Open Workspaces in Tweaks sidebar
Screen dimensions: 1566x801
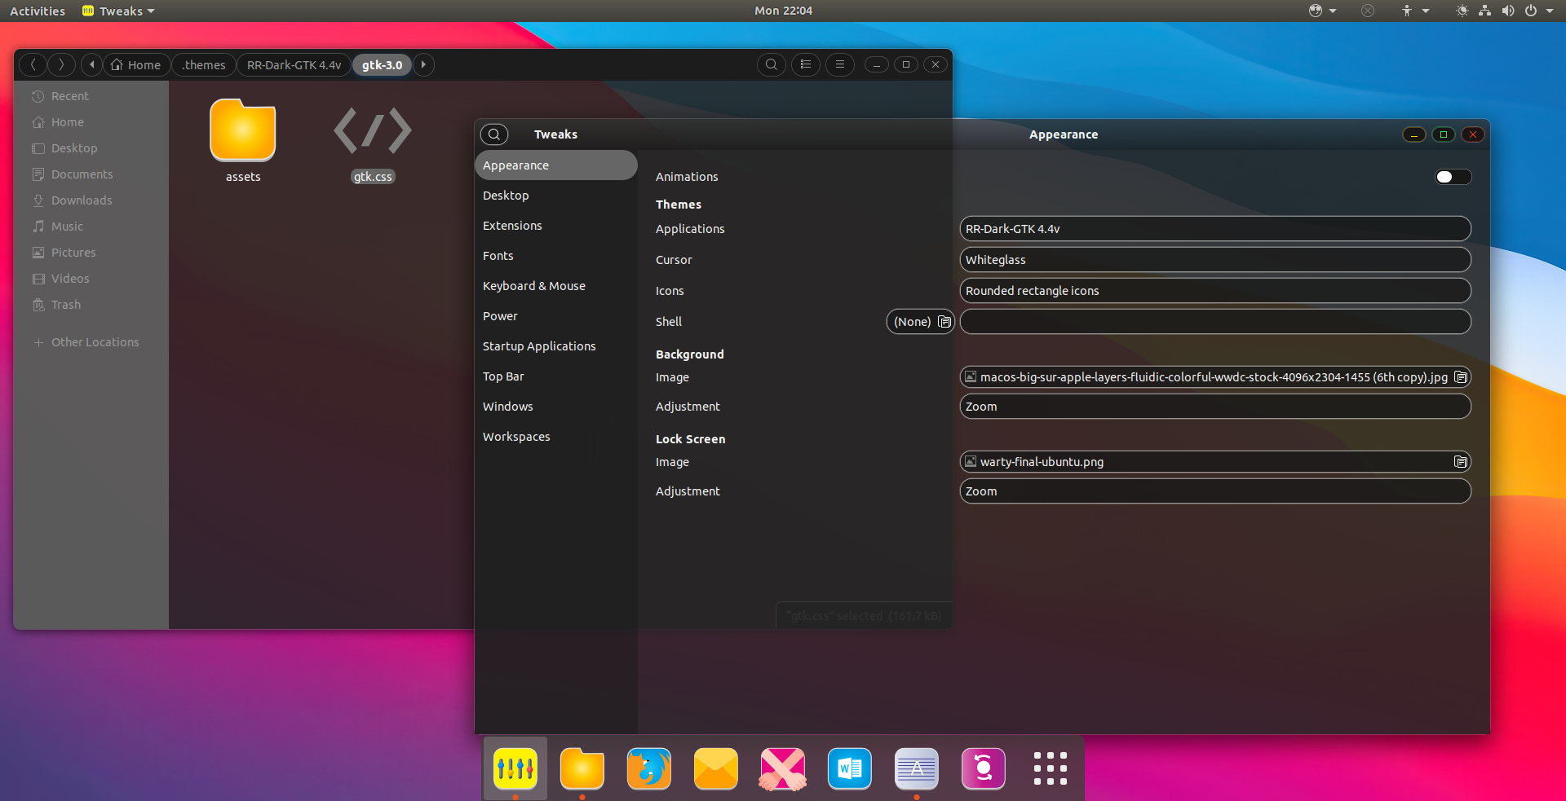point(556,437)
